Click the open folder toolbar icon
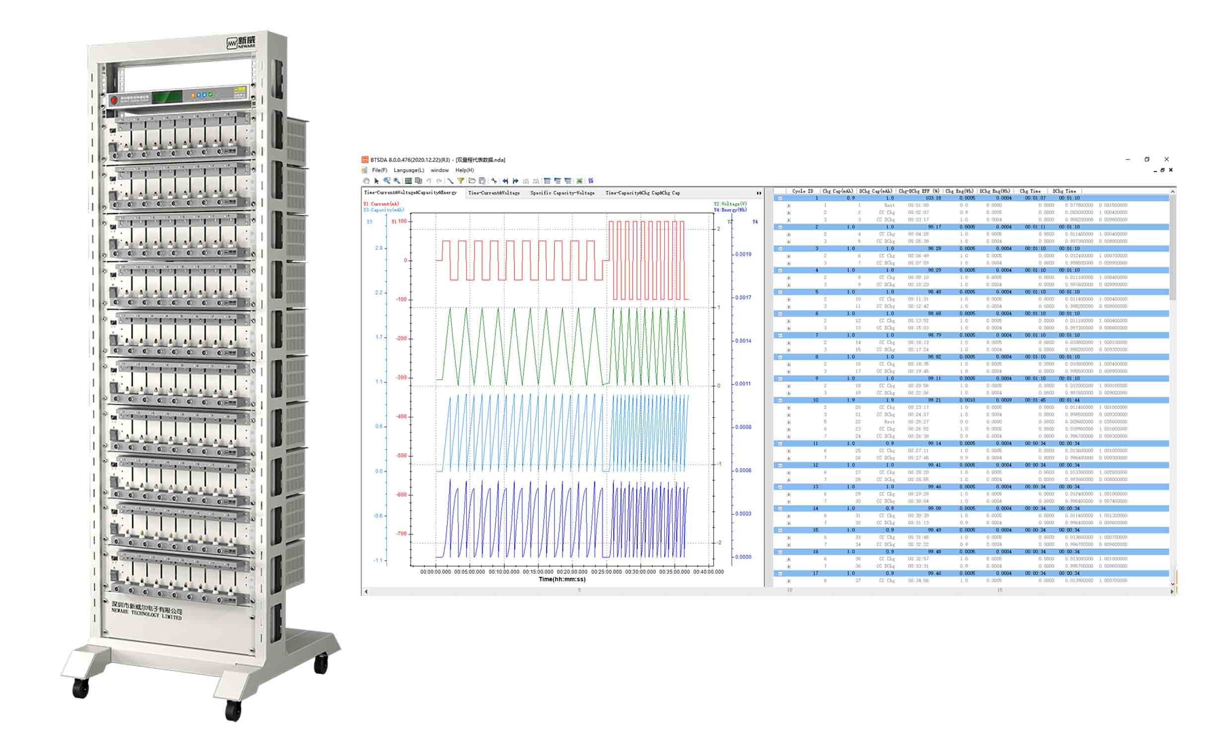Screen dimensions: 1221x751 pyautogui.click(x=472, y=181)
